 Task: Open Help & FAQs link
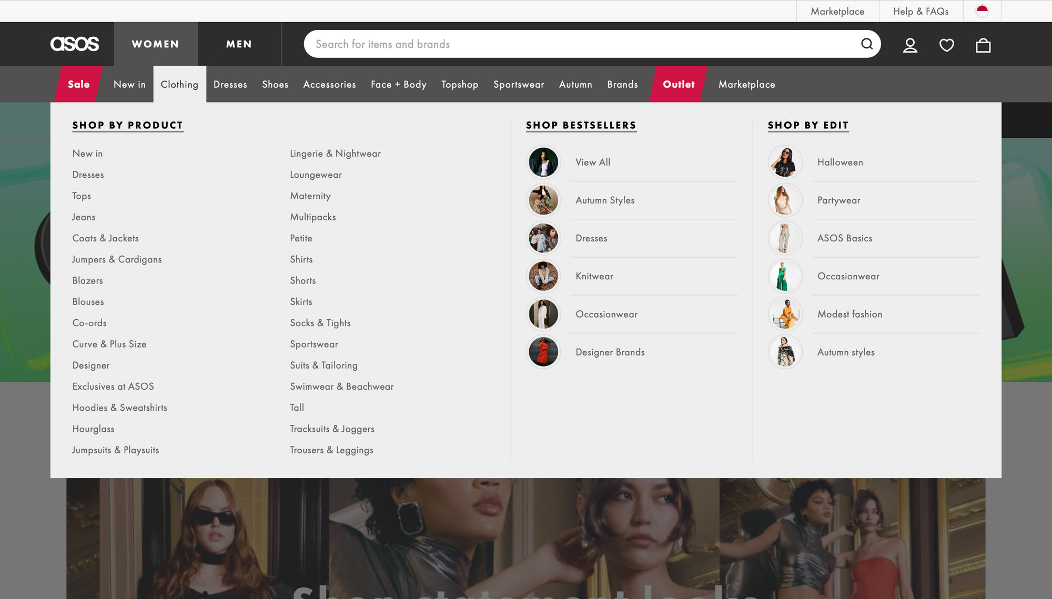pos(920,11)
